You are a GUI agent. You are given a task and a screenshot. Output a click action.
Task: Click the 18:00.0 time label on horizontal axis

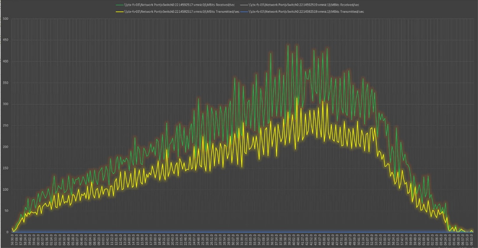155,240
